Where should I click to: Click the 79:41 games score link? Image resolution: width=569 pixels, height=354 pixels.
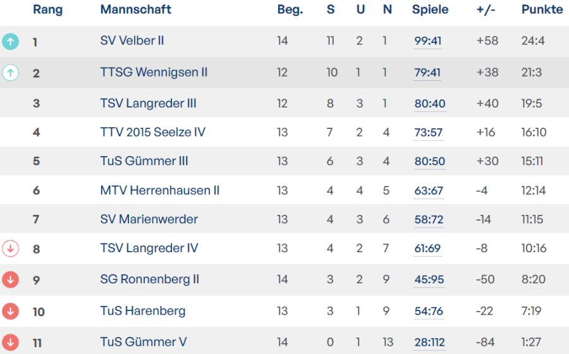[427, 73]
